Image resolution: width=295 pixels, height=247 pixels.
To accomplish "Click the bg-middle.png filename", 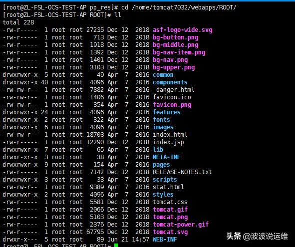I will (175, 45).
